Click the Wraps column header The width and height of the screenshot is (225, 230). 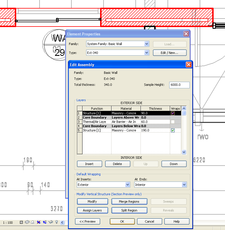[x=176, y=109]
